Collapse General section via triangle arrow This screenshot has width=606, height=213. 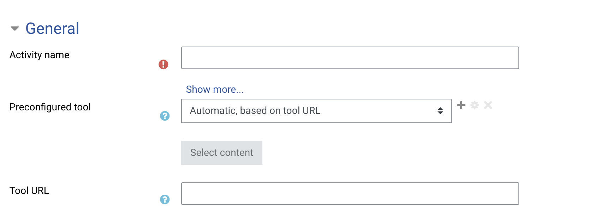pyautogui.click(x=15, y=29)
